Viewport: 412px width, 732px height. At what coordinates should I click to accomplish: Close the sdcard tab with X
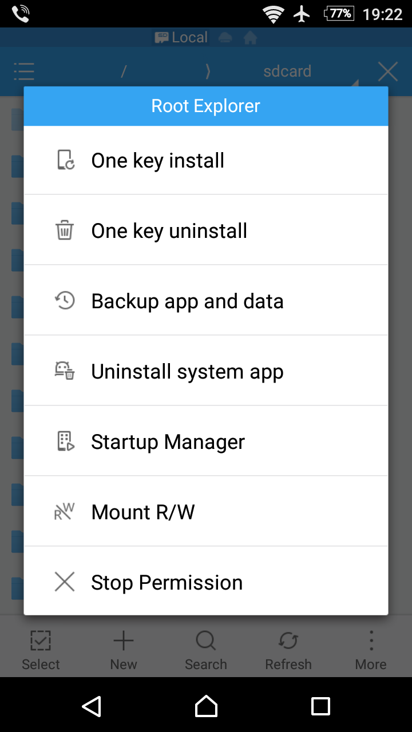(388, 72)
